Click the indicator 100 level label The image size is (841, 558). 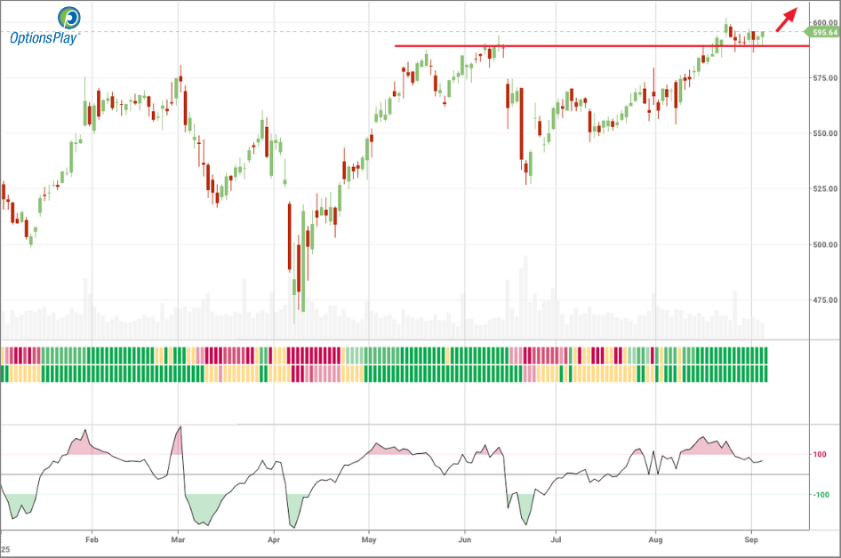tap(820, 455)
